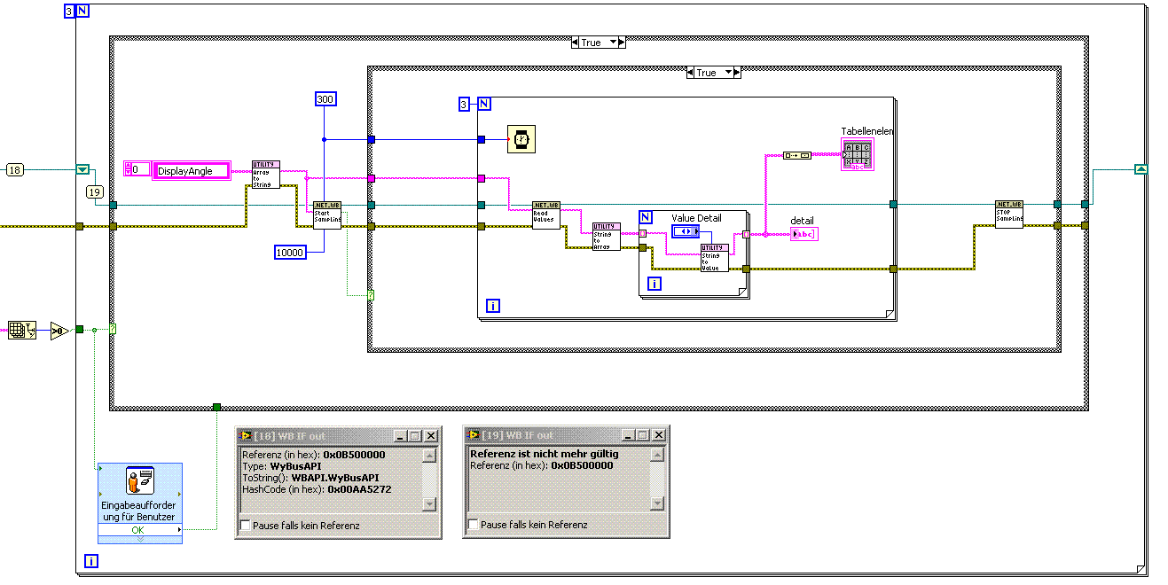Select the greater-than-zero comparison node
The height and width of the screenshot is (585, 1168).
click(x=59, y=331)
